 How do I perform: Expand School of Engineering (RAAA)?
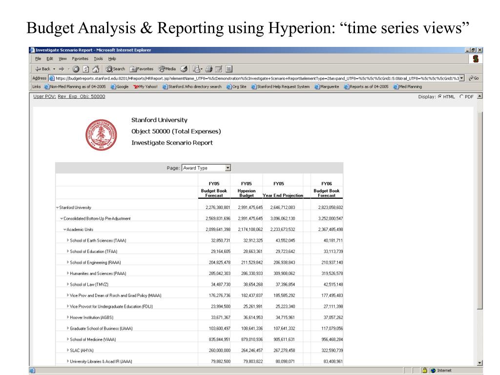click(x=68, y=262)
